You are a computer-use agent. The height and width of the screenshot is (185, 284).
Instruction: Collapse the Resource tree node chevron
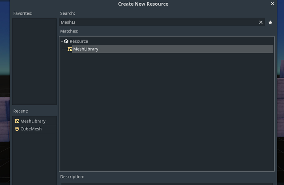point(62,41)
